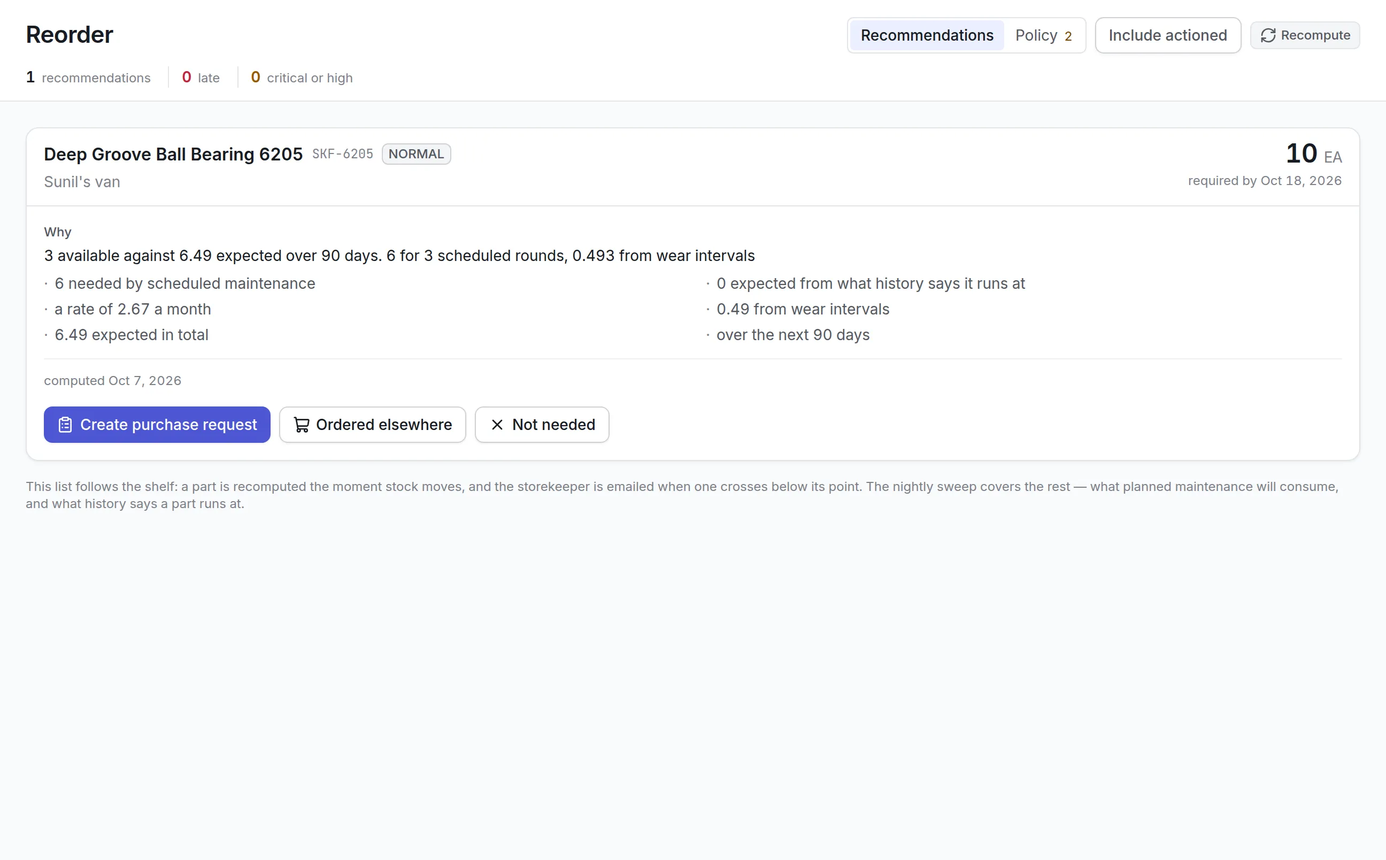This screenshot has width=1386, height=860.
Task: Switch to the Recommendations tab
Action: pyautogui.click(x=927, y=35)
